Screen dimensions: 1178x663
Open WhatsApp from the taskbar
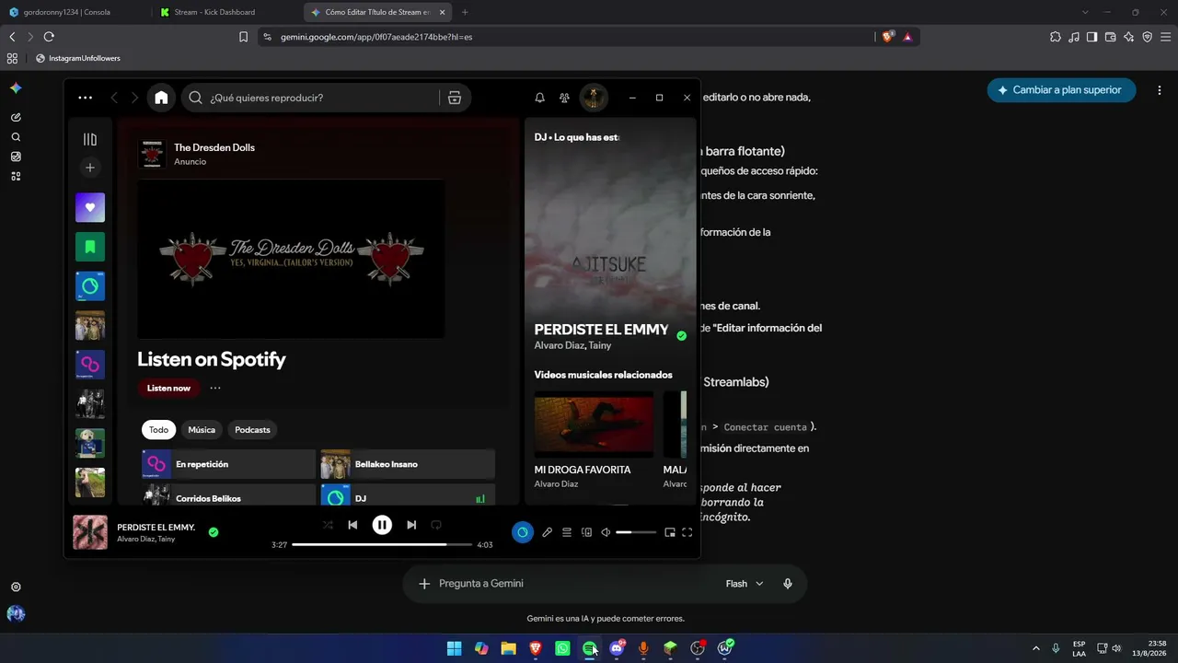click(562, 649)
